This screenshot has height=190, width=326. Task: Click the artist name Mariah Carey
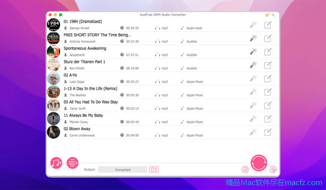pos(79,122)
